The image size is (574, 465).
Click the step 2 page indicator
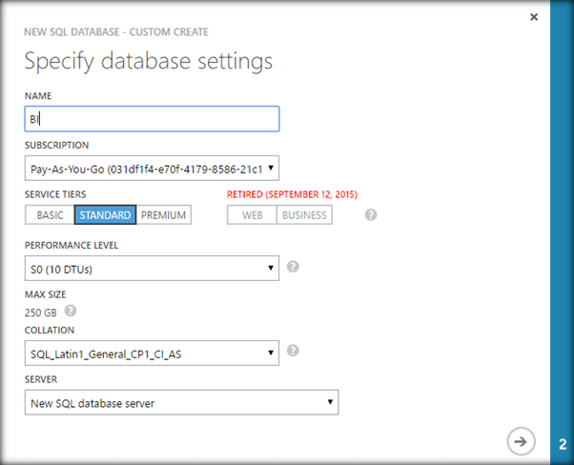(x=563, y=443)
